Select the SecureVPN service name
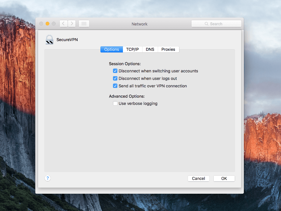 pos(66,40)
